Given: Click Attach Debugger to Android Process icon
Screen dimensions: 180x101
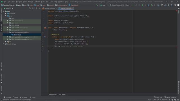Looking at the screenshot, I should (x=152, y=5).
